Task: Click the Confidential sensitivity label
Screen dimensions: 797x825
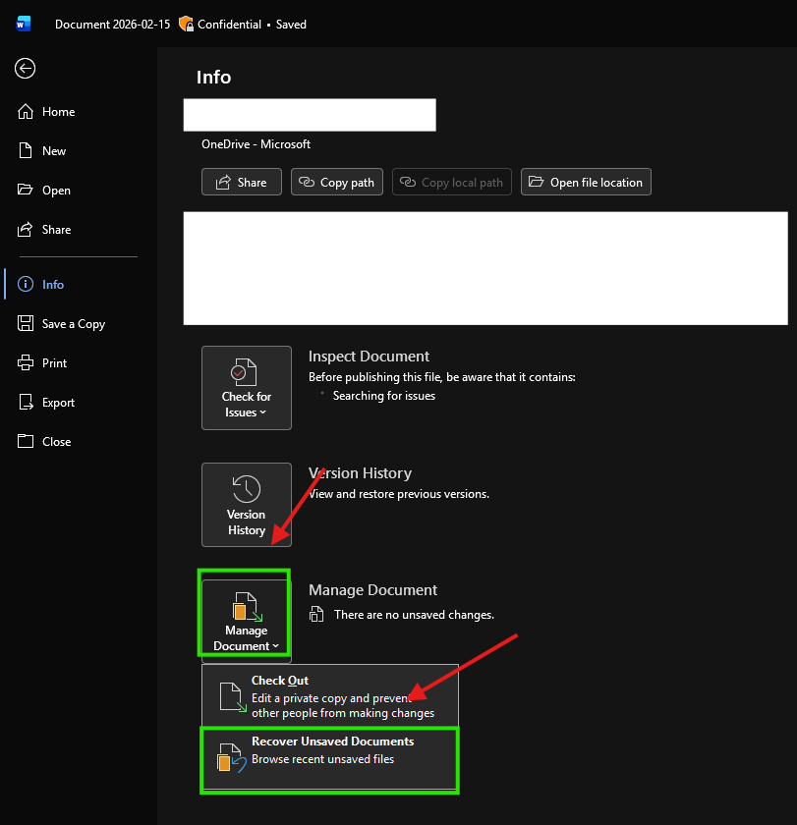Action: (x=230, y=25)
